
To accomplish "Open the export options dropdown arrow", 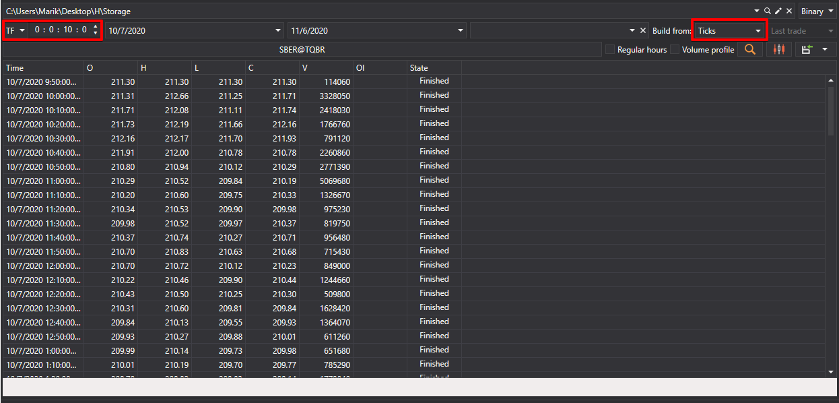I will click(x=825, y=49).
